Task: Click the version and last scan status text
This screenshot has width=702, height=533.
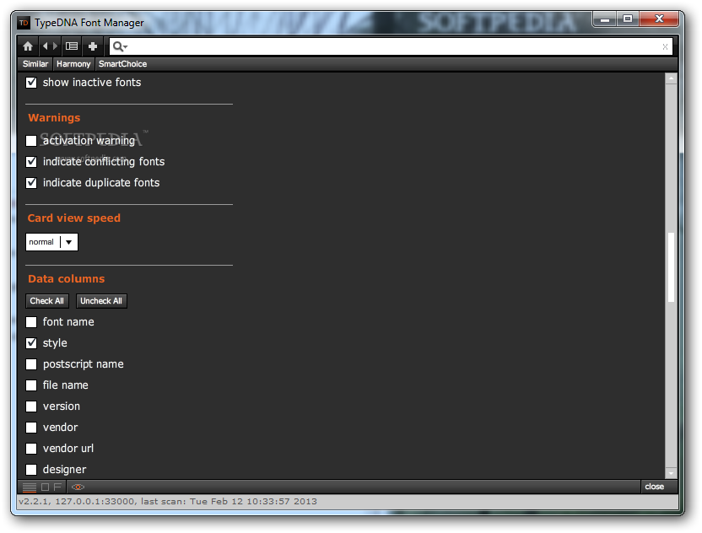Action: [x=168, y=501]
